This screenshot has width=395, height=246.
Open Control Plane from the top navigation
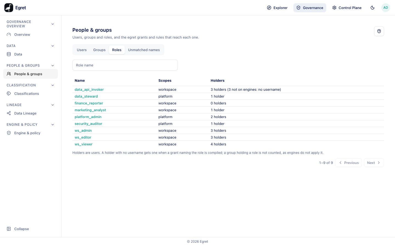pyautogui.click(x=347, y=8)
